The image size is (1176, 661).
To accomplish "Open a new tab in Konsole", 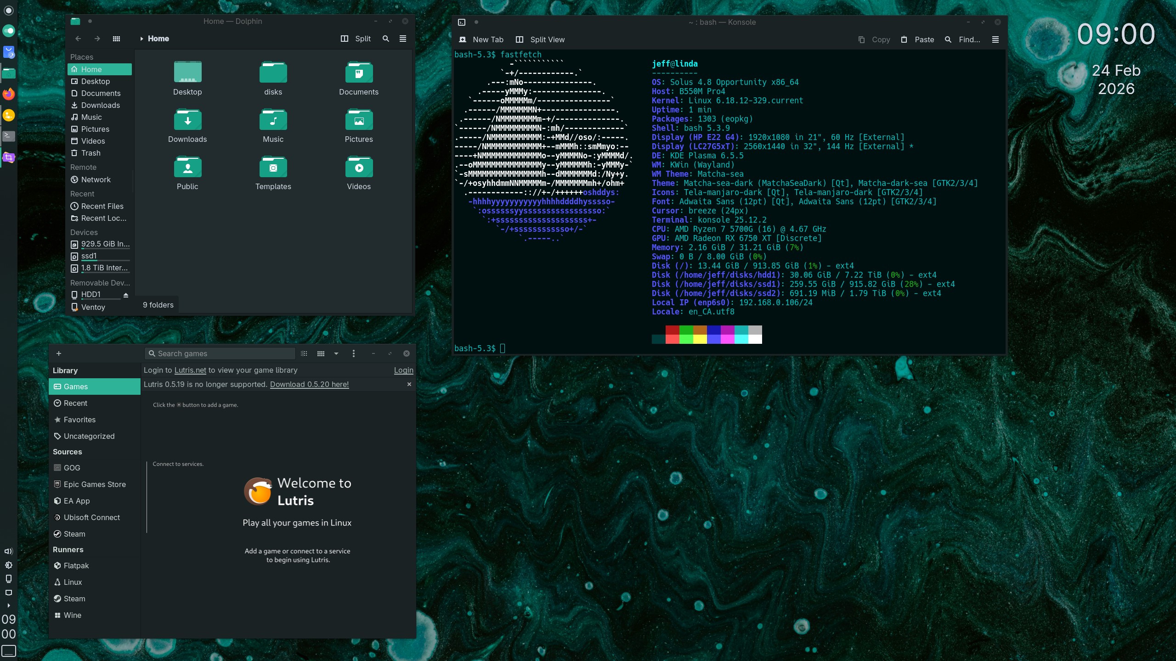I will tap(481, 39).
